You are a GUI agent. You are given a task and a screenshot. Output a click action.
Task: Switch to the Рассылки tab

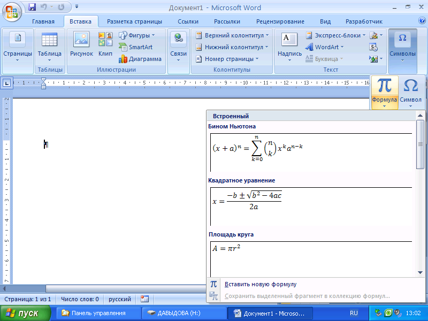click(227, 21)
